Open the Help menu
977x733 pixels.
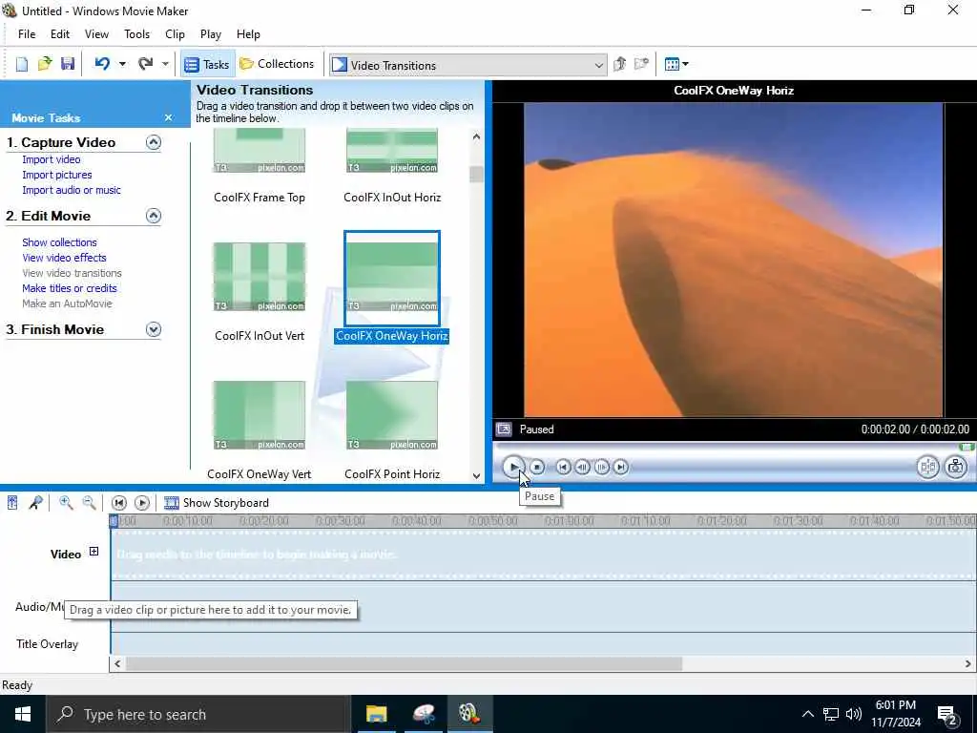(248, 34)
